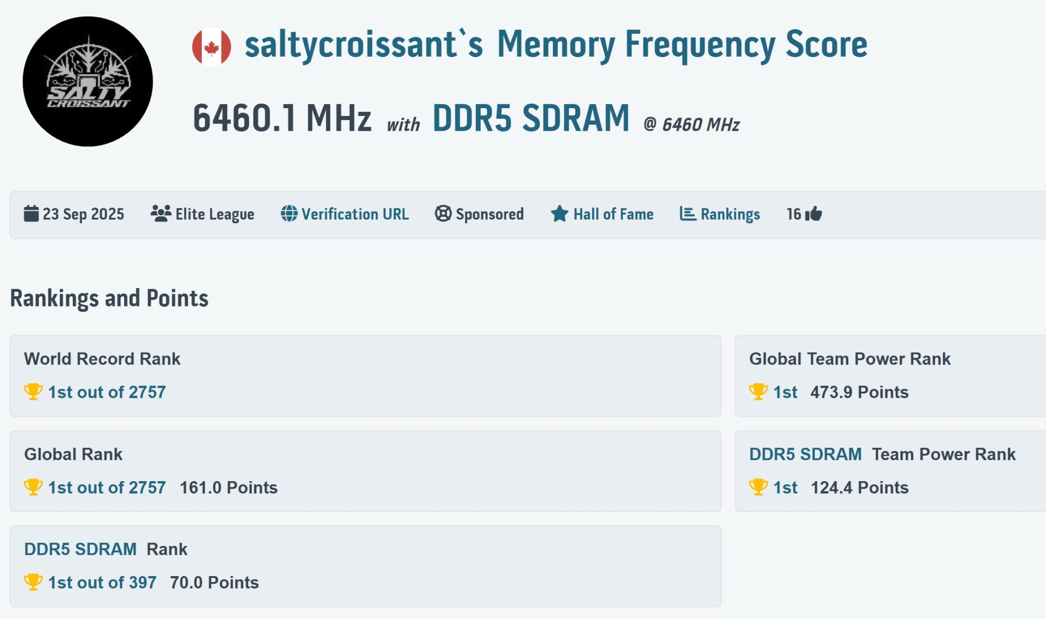Click the Hall of Fame star icon
This screenshot has height=619, width=1046.
tap(559, 213)
